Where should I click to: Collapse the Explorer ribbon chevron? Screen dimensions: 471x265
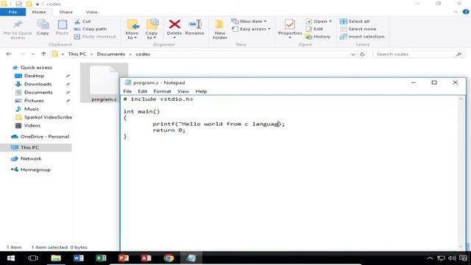coord(456,12)
